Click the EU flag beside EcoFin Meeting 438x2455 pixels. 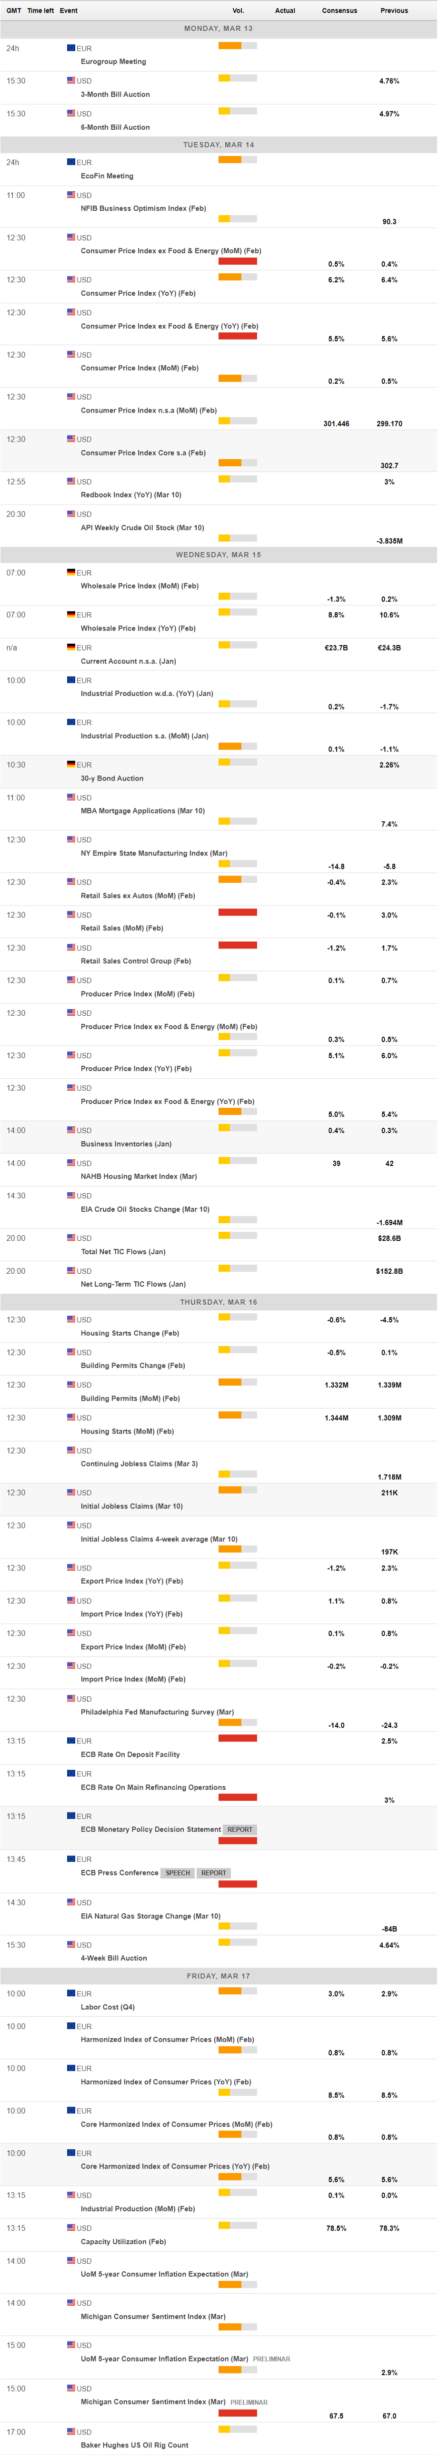(x=71, y=162)
